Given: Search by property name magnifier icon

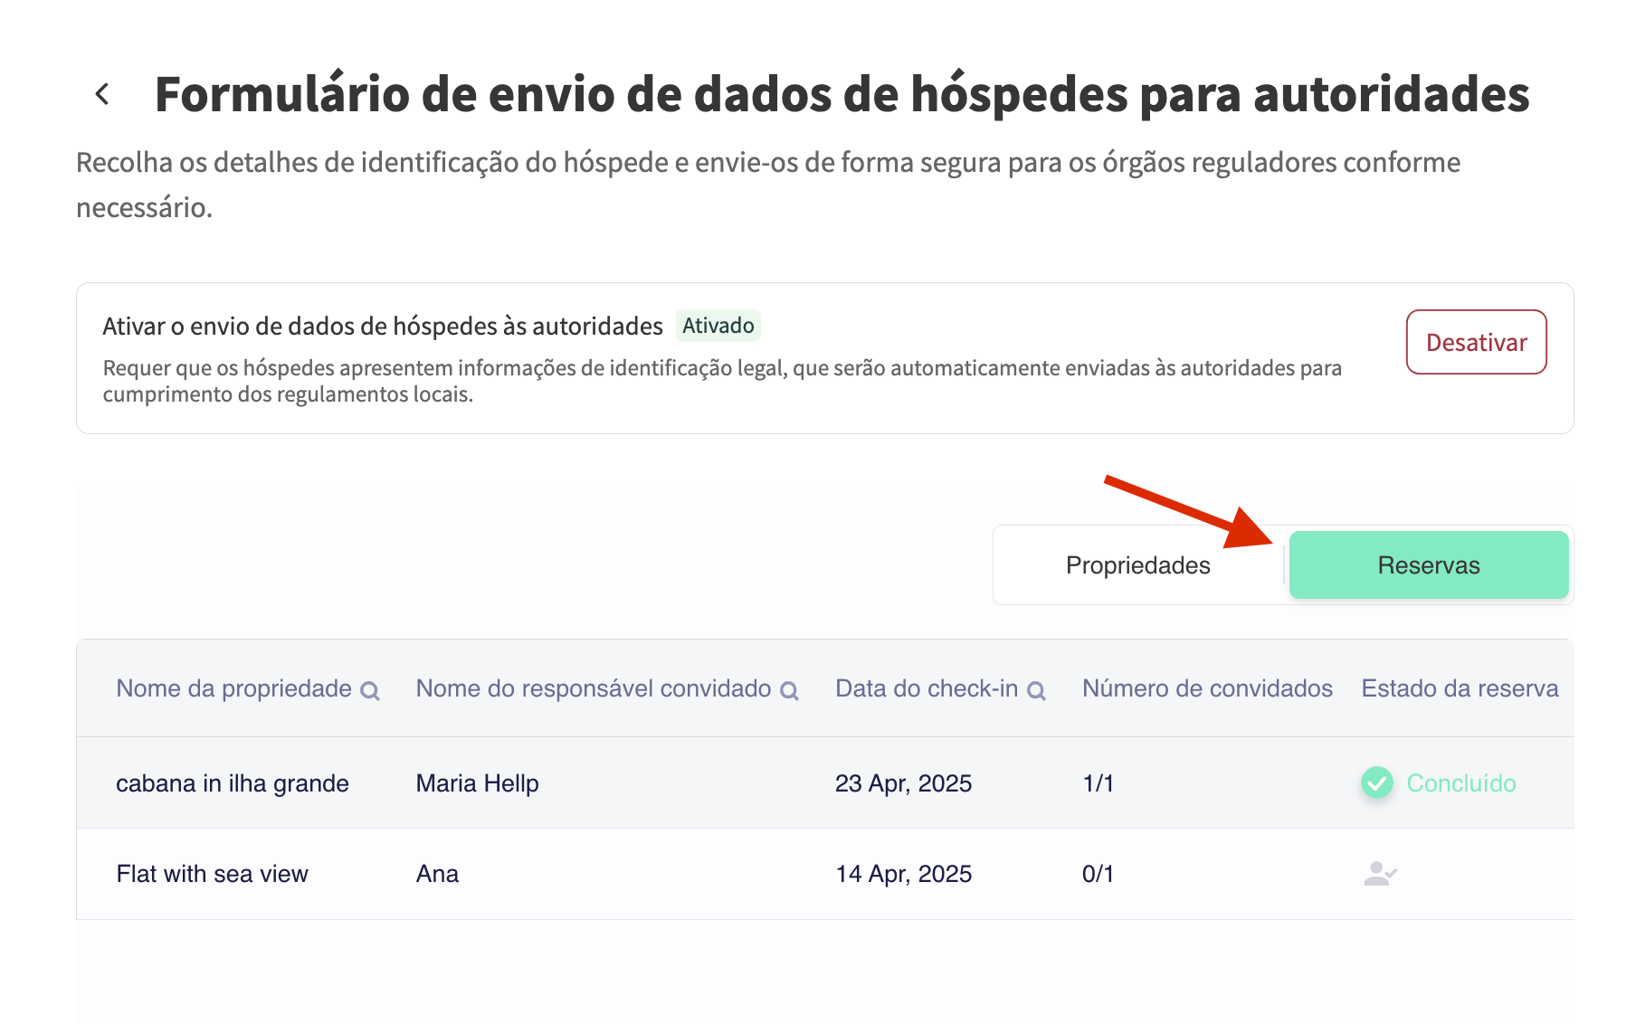Looking at the screenshot, I should tap(369, 691).
